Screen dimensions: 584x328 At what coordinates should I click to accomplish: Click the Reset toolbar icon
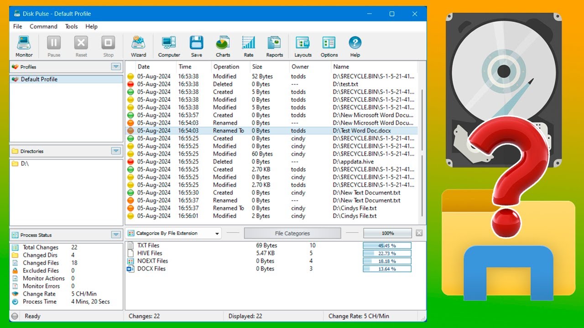pos(81,43)
